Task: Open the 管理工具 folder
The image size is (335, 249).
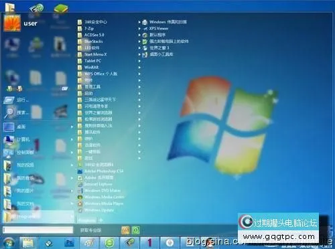Action: click(89, 86)
